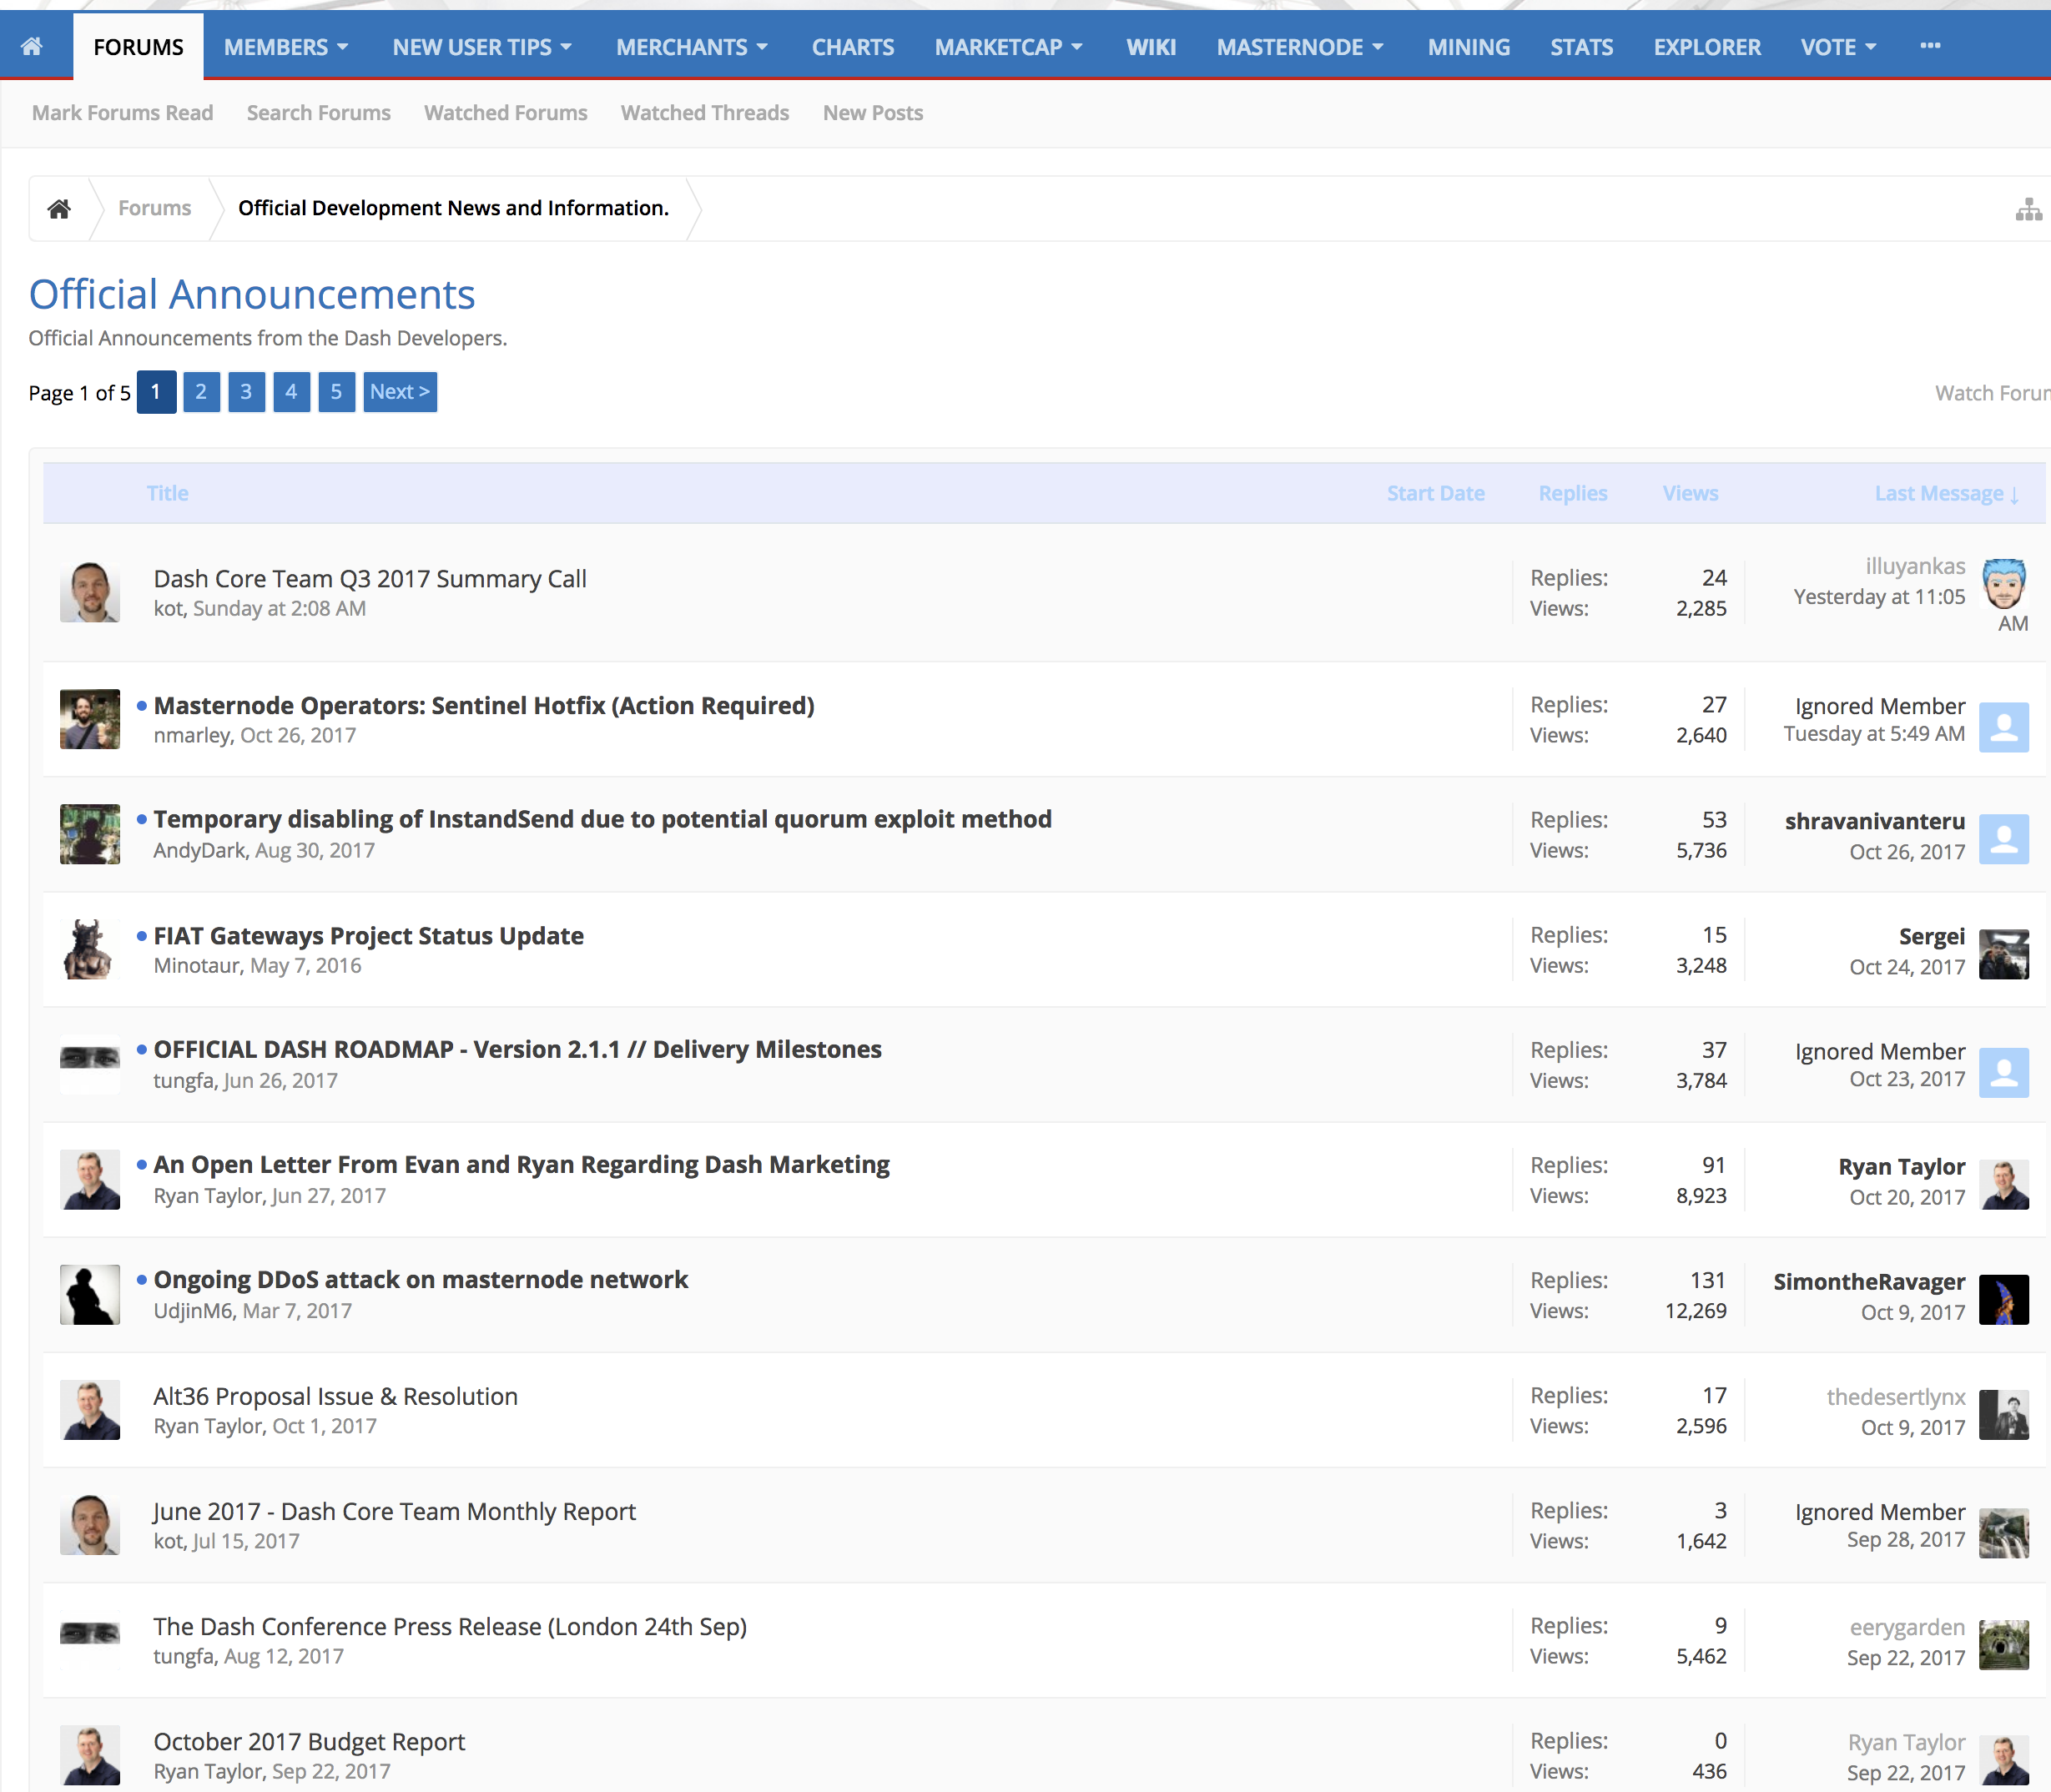2051x1792 pixels.
Task: Open the sitemap tree icon
Action: pyautogui.click(x=2028, y=209)
